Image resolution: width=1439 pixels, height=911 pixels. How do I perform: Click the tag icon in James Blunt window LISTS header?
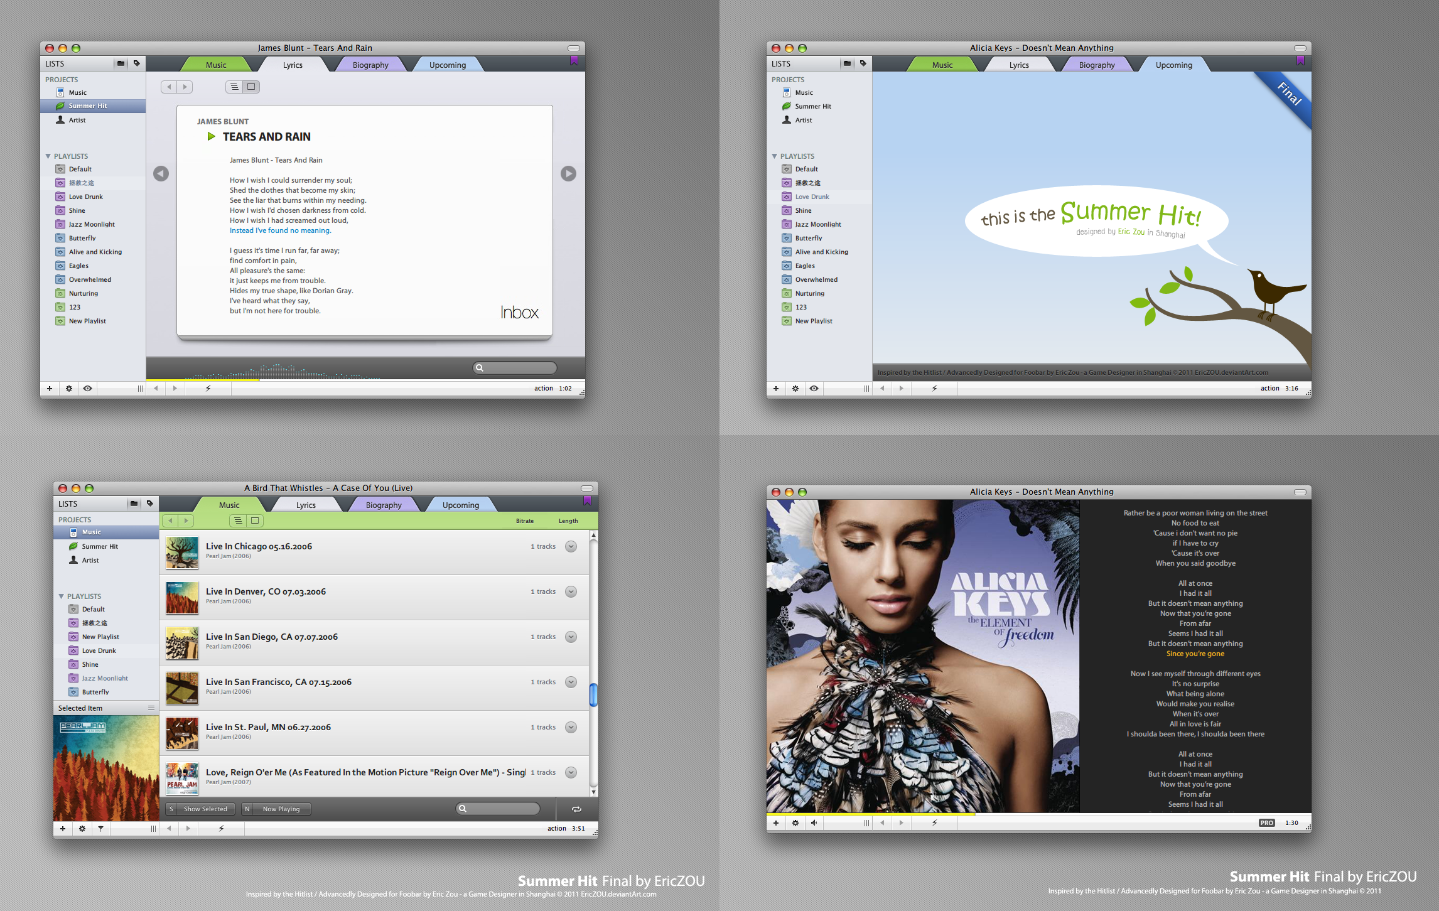coord(137,63)
